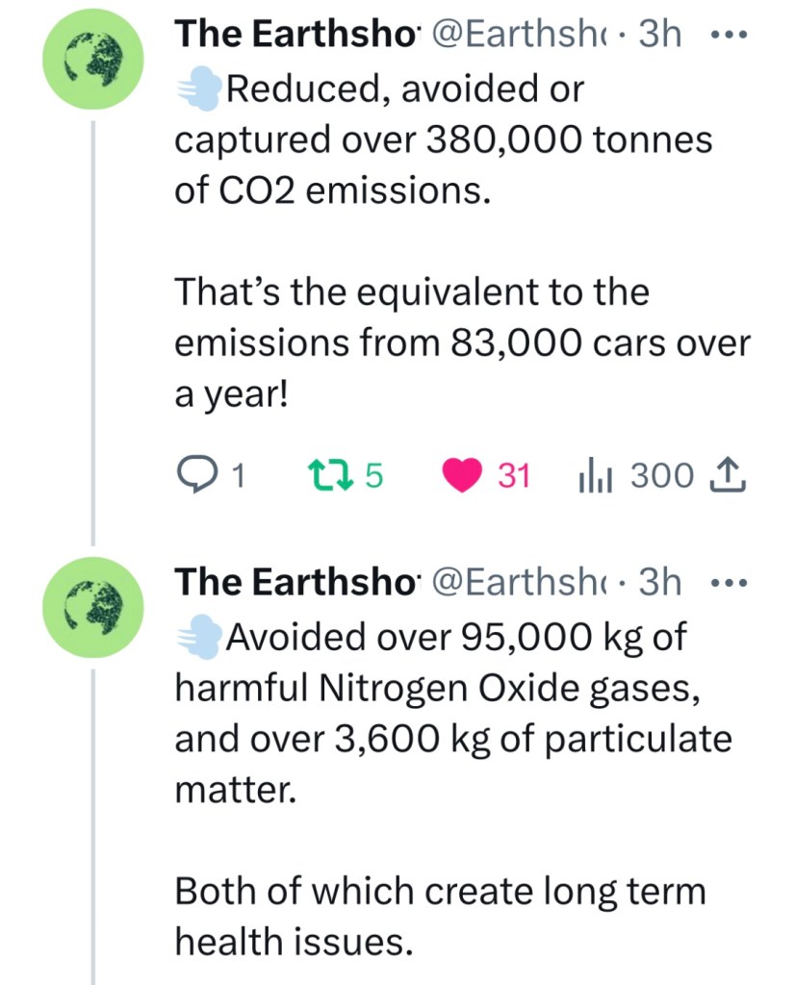
Task: Toggle the pink heart like icon
Action: click(x=461, y=475)
